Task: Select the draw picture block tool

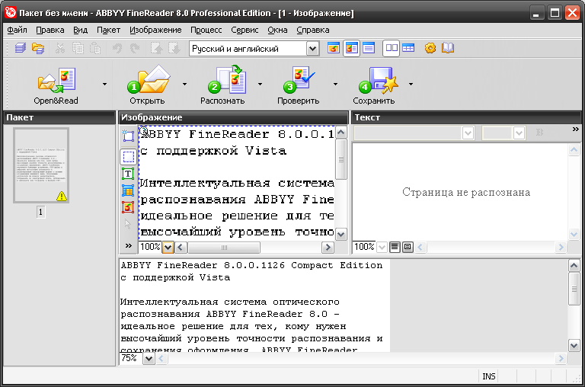Action: 128,207
